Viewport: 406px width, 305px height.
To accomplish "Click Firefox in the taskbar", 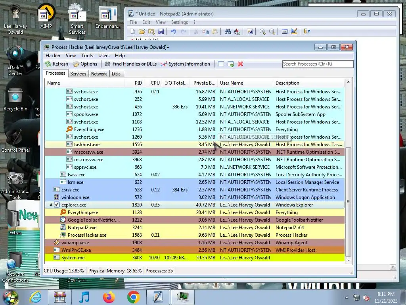I will 109,297.
